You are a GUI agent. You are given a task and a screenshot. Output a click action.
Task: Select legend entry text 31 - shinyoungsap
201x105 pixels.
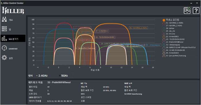pos(173,45)
